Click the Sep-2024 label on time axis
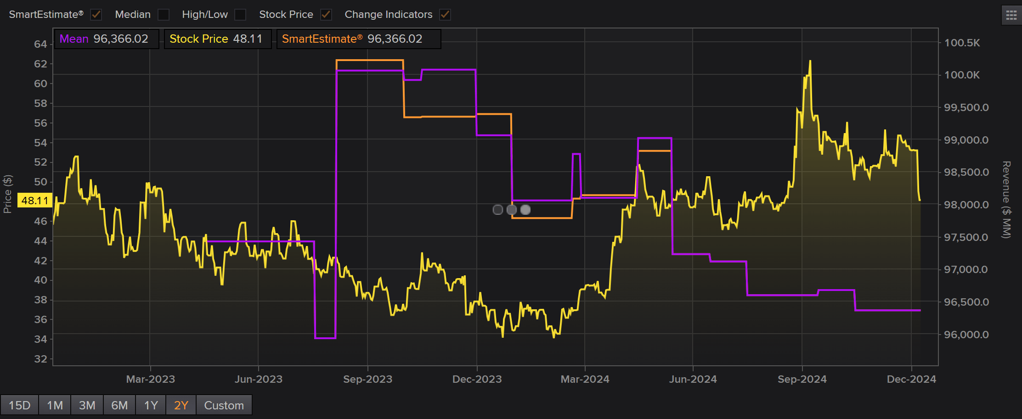This screenshot has height=419, width=1022. click(802, 379)
